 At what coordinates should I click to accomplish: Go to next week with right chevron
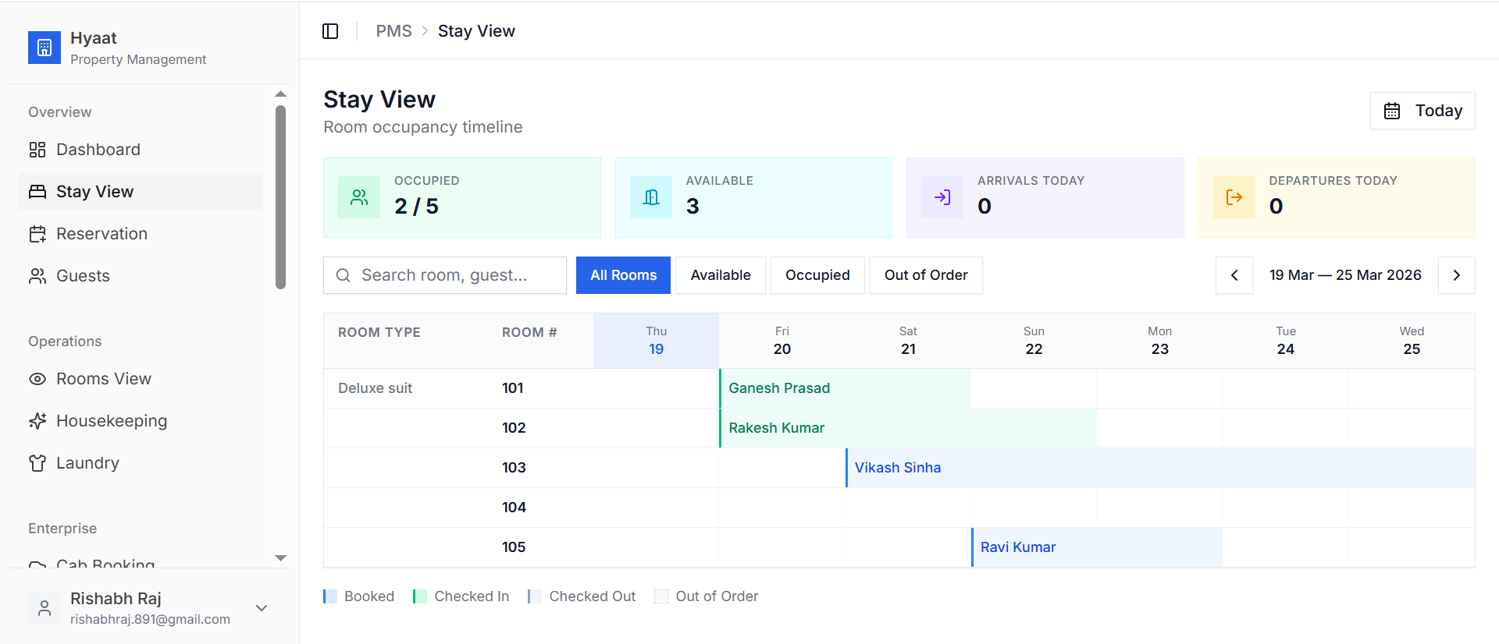click(1456, 275)
